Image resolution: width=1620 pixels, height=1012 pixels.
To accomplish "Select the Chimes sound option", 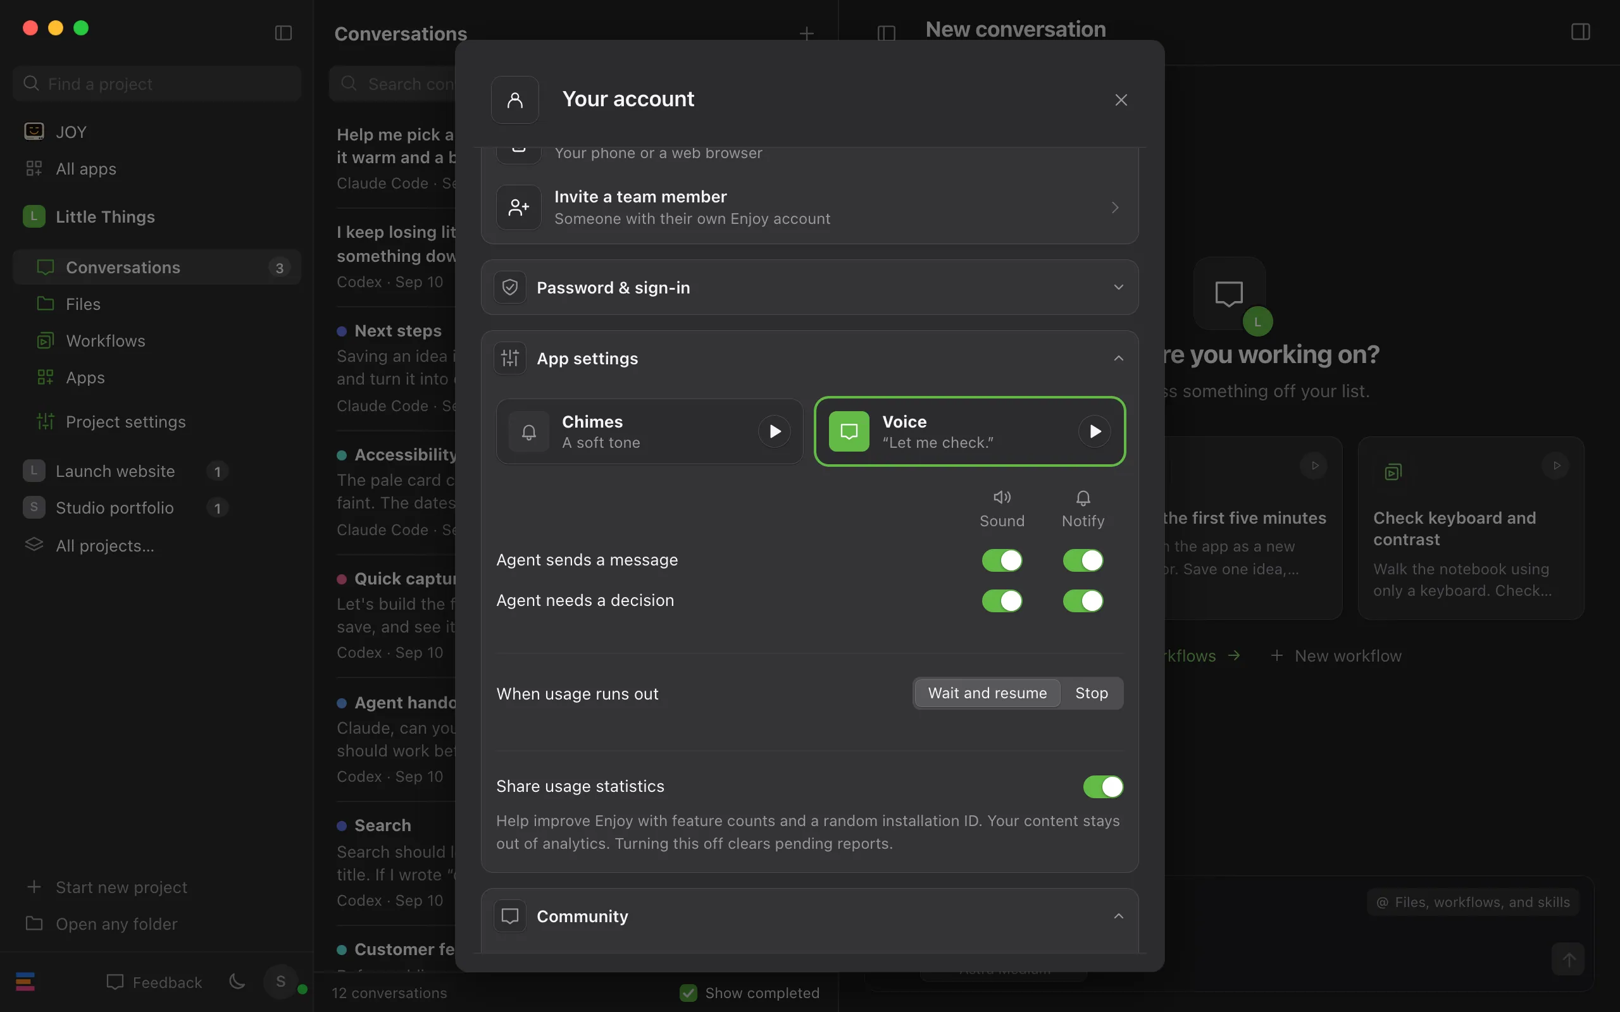I will click(649, 431).
